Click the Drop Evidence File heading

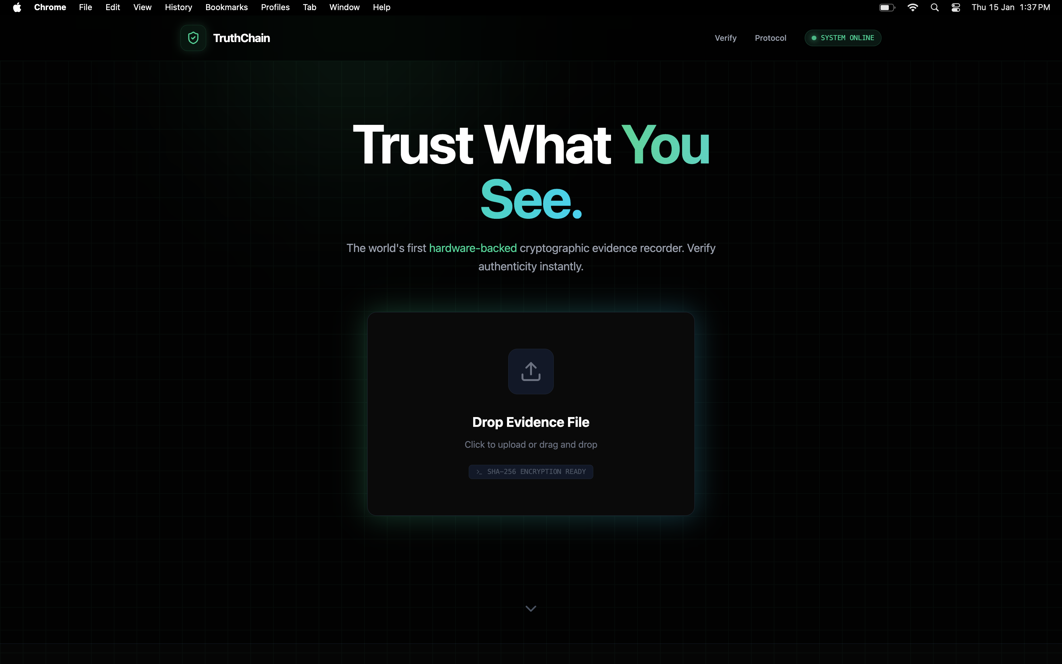click(531, 422)
